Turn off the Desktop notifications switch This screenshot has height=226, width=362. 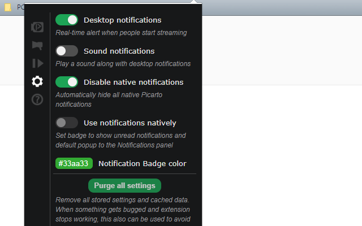coord(67,20)
